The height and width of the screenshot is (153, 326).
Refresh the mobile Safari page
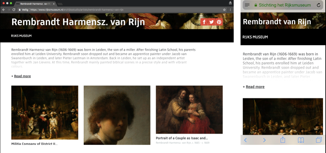(x=318, y=5)
